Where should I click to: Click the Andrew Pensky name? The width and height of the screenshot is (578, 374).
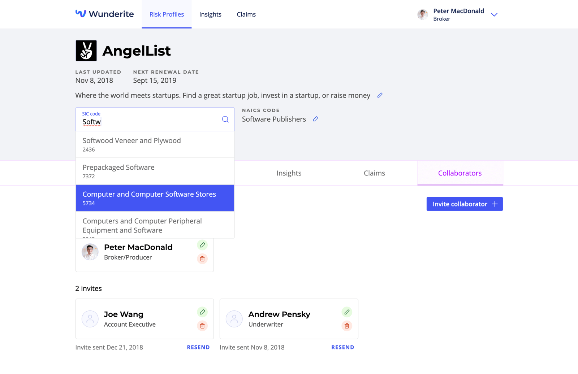pos(279,314)
